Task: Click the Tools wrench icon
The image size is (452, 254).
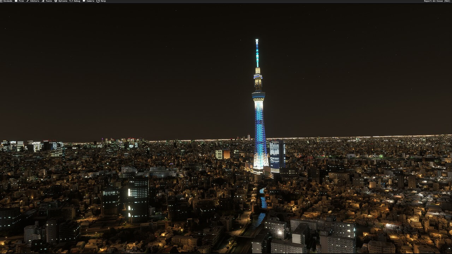Action: 43,1
